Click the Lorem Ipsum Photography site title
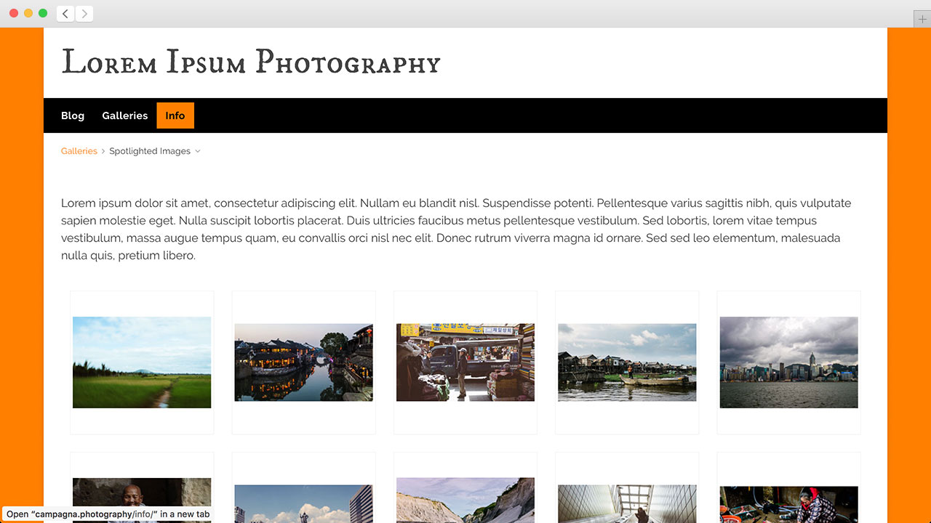931x523 pixels. point(251,62)
